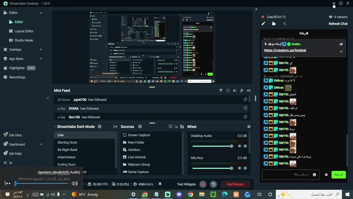Click Refresh Chat

tap(338, 24)
